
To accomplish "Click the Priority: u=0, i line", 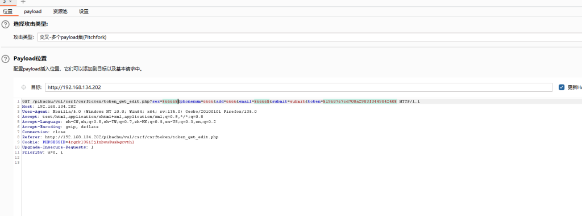I will [x=42, y=153].
